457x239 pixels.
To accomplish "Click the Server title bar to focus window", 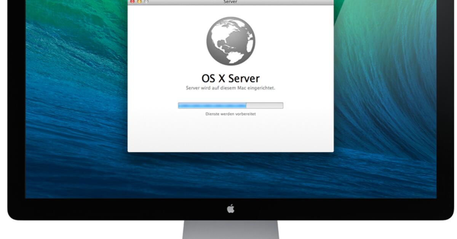I will [267, 2].
